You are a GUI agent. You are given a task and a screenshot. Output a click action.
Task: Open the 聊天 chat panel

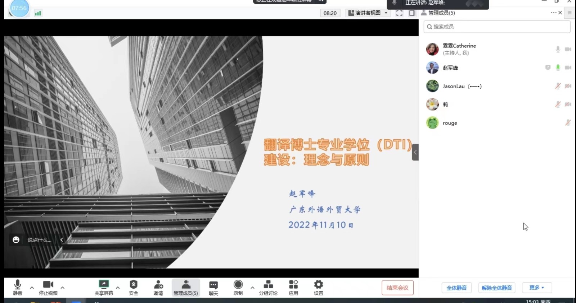click(213, 286)
